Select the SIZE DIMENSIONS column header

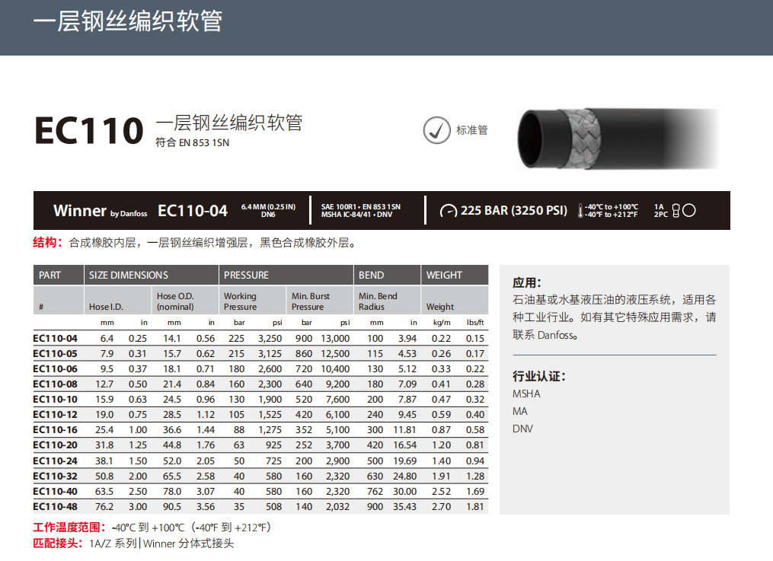pos(129,275)
